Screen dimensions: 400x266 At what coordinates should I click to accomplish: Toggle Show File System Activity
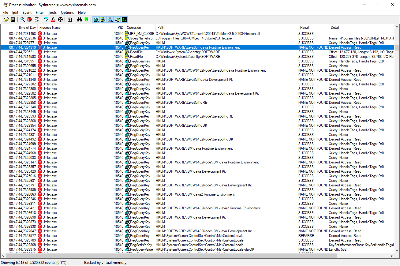pos(103,20)
